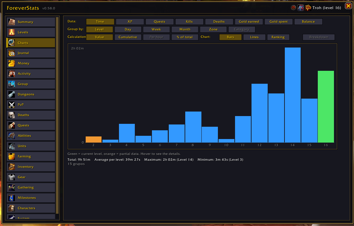Open the Dungeons section
The width and height of the screenshot is (354, 226).
(31, 94)
